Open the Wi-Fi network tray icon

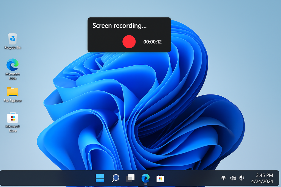pyautogui.click(x=223, y=178)
